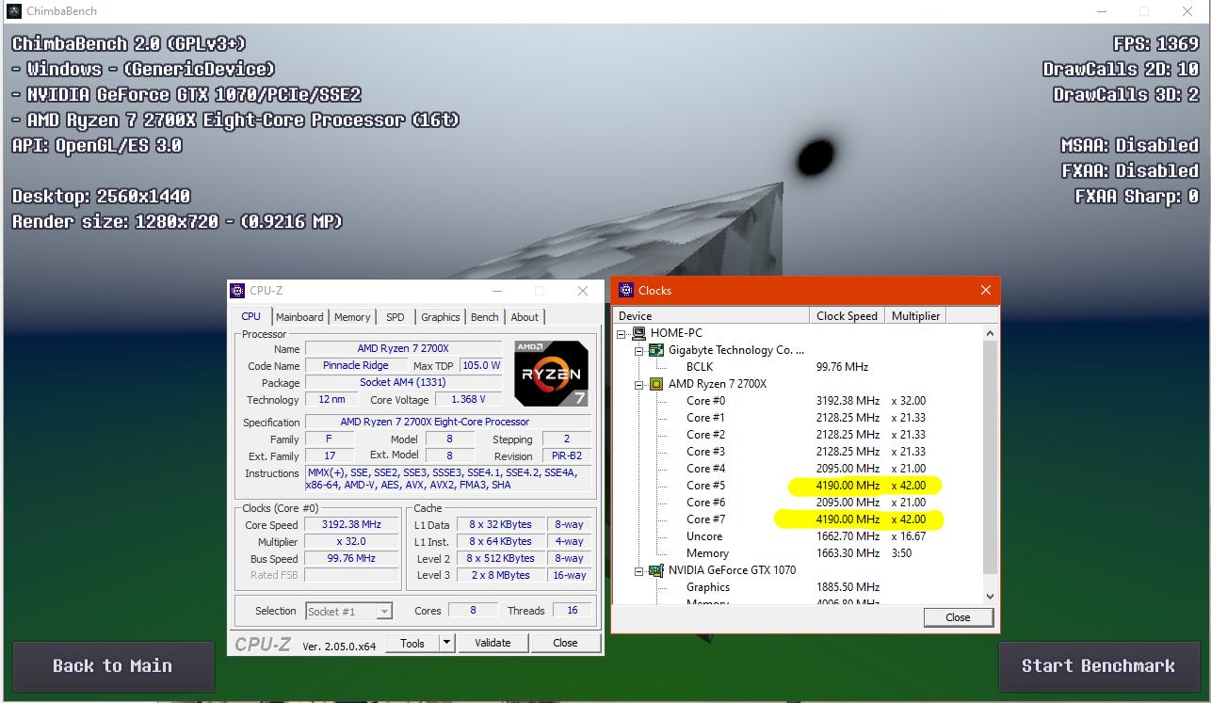Click the Core Voltage value 1.368 V

469,400
